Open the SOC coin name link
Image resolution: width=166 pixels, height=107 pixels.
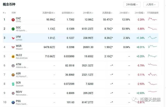point(18,28)
